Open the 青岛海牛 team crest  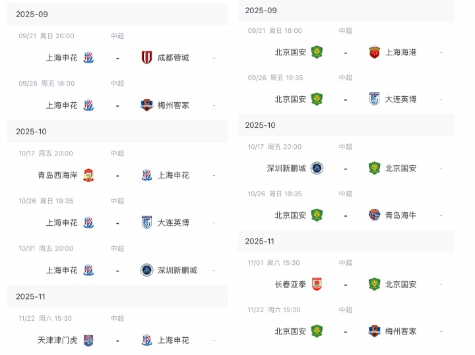pyautogui.click(x=375, y=215)
